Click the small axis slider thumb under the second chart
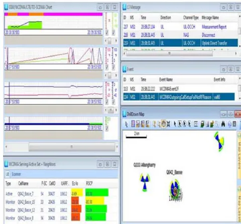The width and height of the screenshot is (241, 224). coord(109,75)
